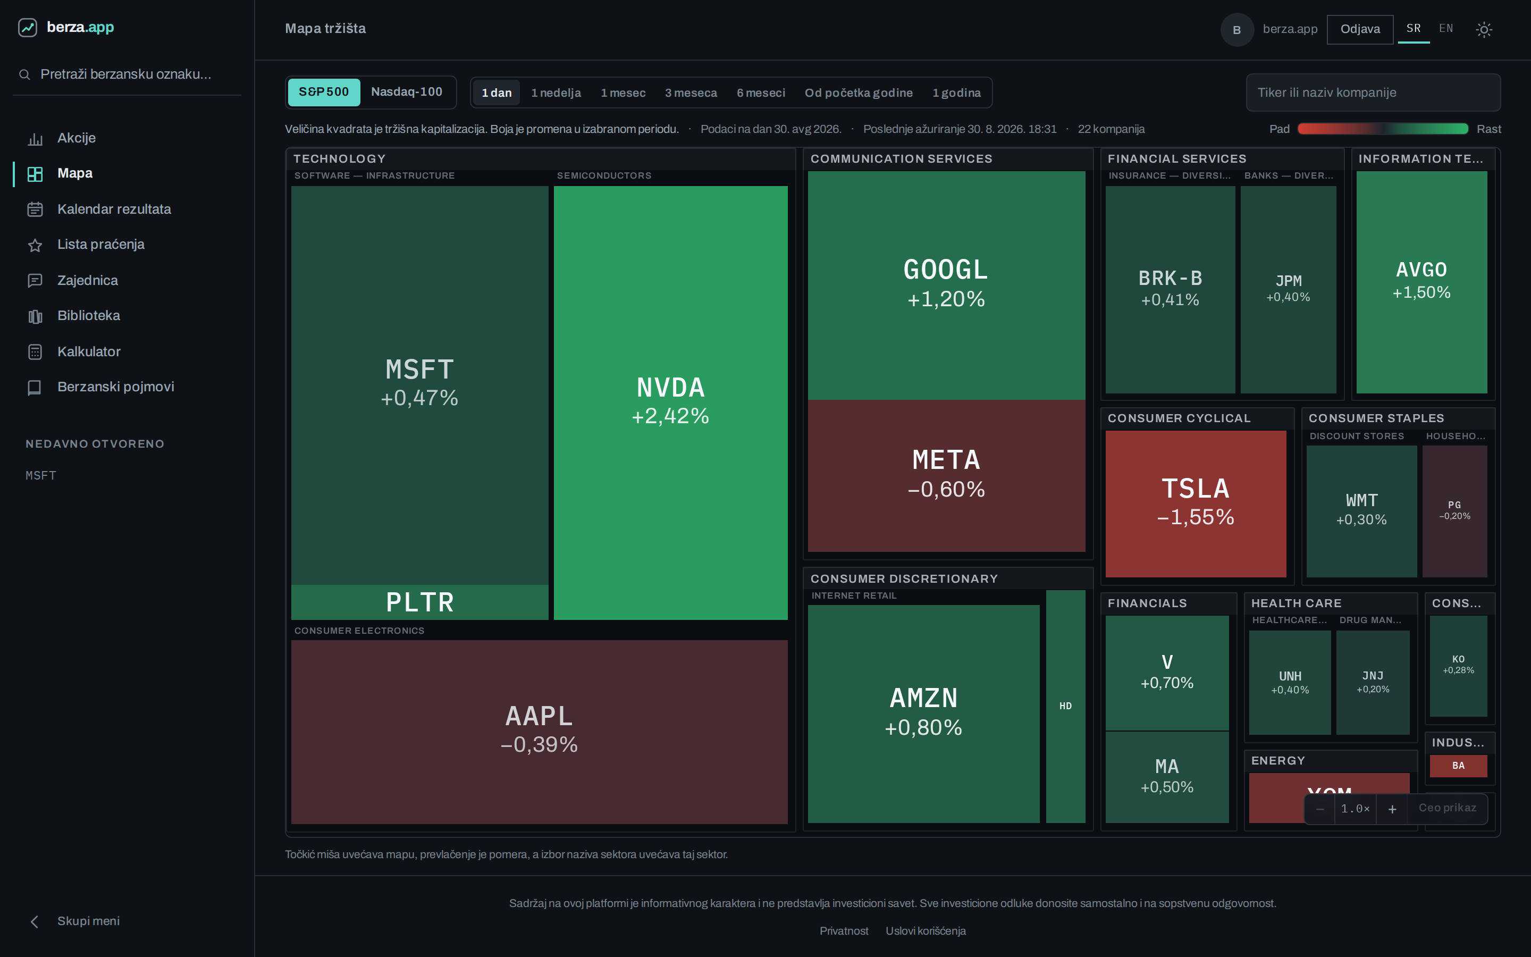The image size is (1531, 957).
Task: Click the Pad-Rast color gradient legend
Action: (1382, 129)
